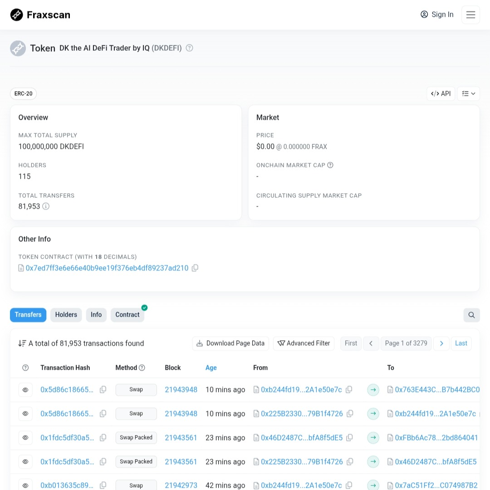Click the ERC-20 badge

coord(24,93)
